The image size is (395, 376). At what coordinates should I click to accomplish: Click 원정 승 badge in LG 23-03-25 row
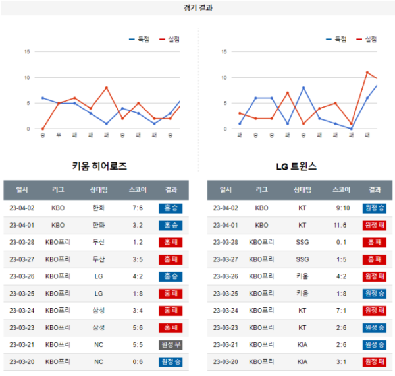tap(375, 294)
